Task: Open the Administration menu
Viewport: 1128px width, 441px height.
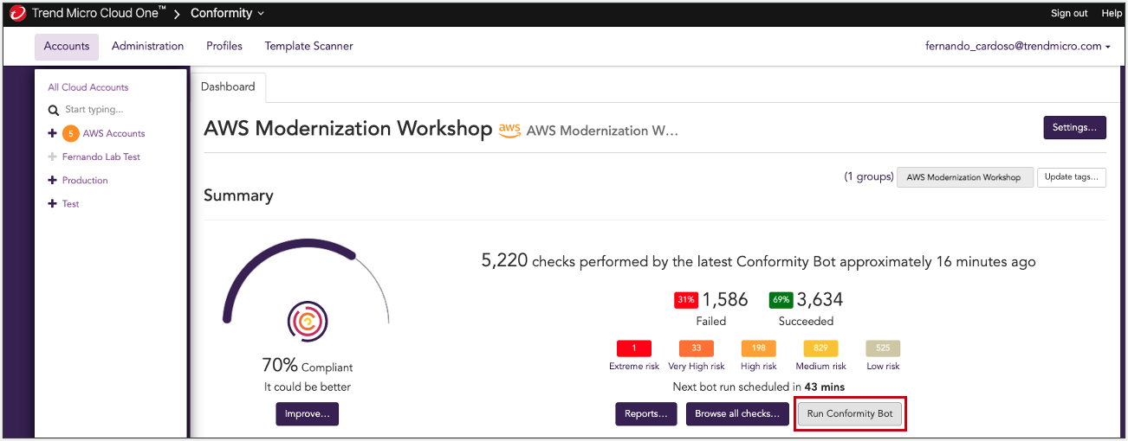Action: [147, 46]
